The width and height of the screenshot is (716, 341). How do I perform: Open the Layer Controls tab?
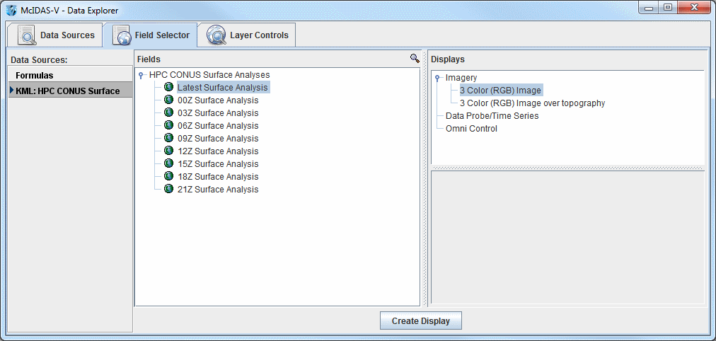(x=247, y=35)
